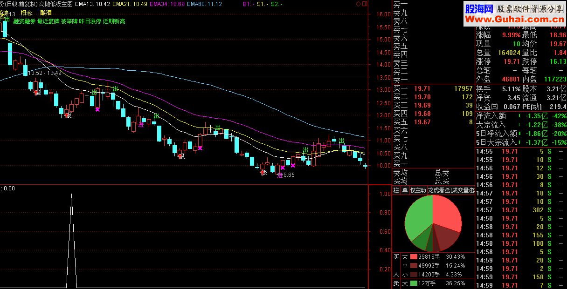Screen dimensions: 567x289
Task: Click the 14:58 trade with volume 155
Action: [x=521, y=235]
